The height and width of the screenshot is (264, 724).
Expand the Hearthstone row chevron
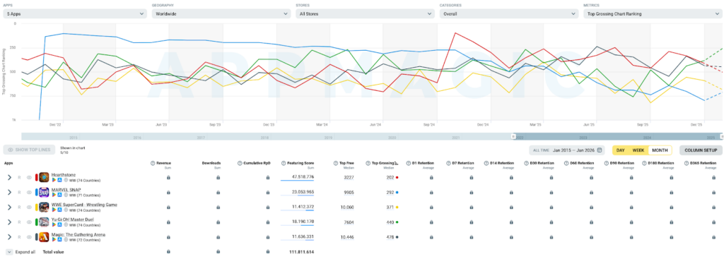[9, 177]
